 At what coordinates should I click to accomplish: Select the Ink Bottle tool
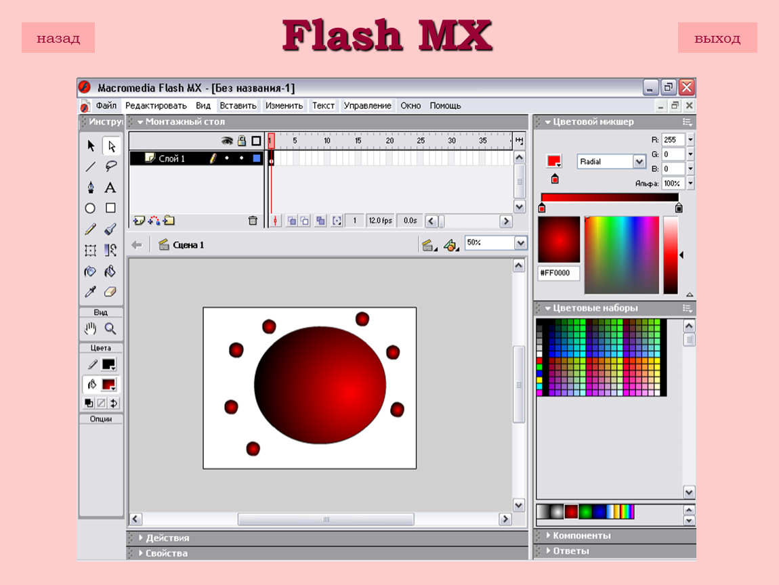pyautogui.click(x=90, y=271)
